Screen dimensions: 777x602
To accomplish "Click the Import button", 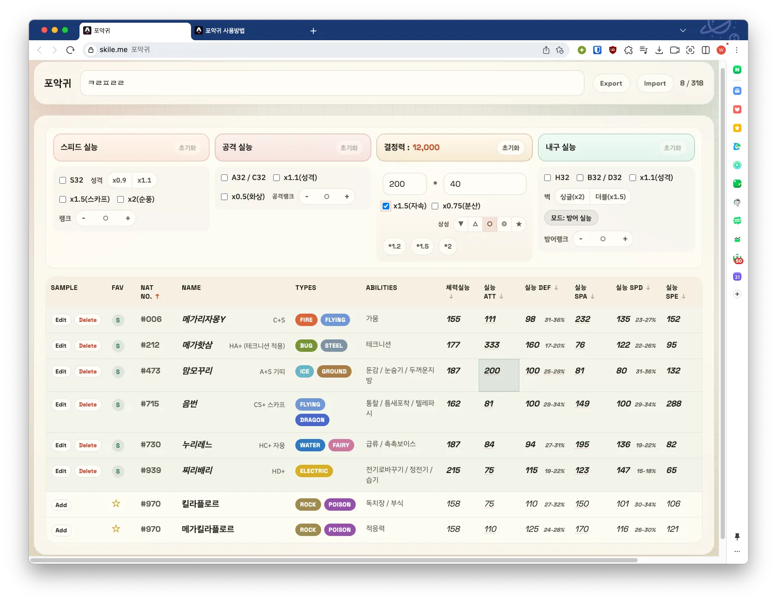I will pyautogui.click(x=655, y=83).
